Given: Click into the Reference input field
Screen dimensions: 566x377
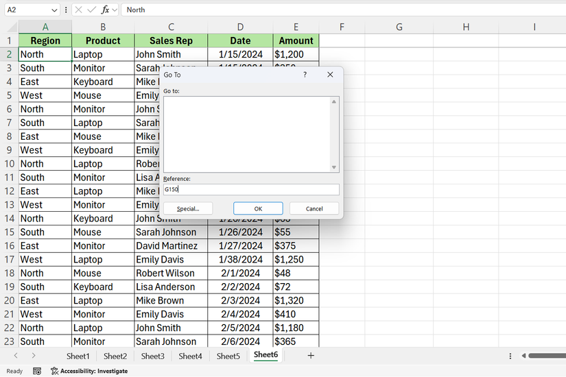Looking at the screenshot, I should pos(251,190).
